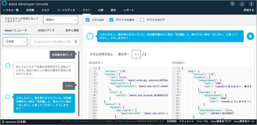Switch to the ビルド tab
The image size is (257, 125).
46,10
